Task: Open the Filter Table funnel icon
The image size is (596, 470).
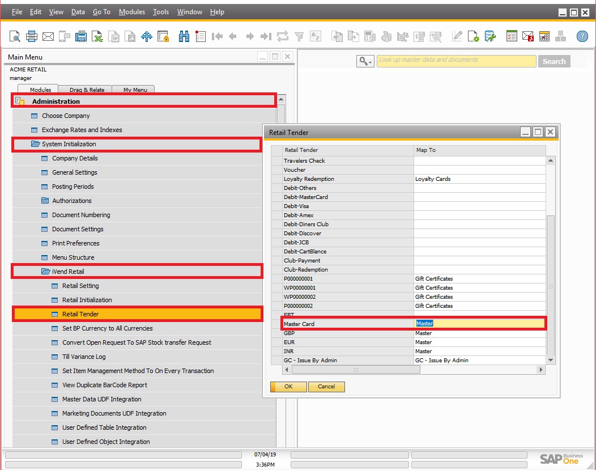Action: (x=299, y=36)
